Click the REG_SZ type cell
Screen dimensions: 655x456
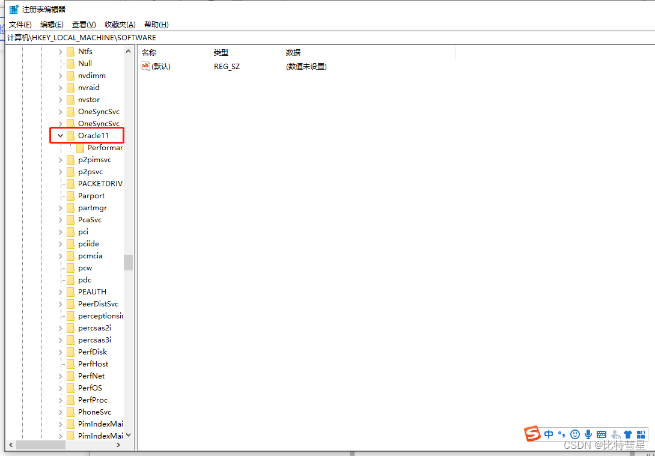pyautogui.click(x=227, y=67)
